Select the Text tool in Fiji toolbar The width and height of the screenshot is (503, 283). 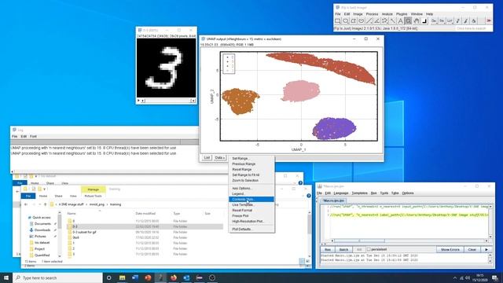(x=400, y=21)
